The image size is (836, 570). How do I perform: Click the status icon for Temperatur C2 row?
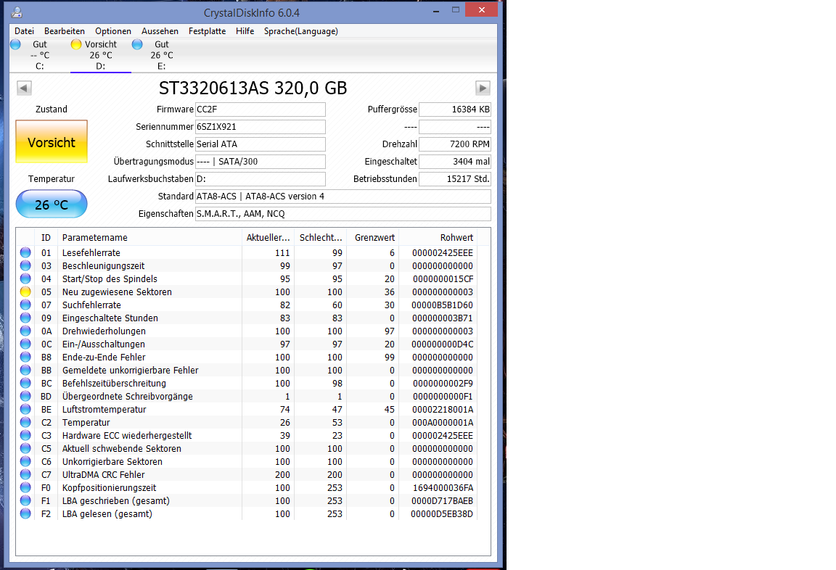[x=25, y=422]
